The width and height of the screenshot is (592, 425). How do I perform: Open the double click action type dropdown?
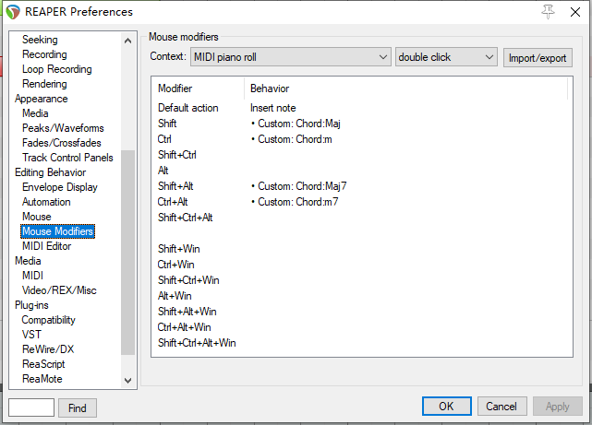447,57
